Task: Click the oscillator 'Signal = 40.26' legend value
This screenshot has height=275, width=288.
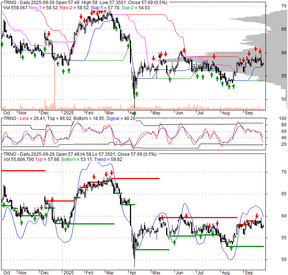Action: (121, 118)
